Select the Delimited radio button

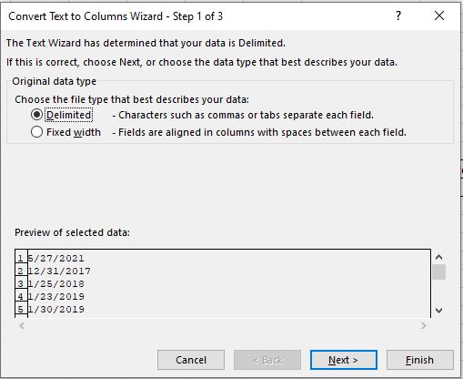36,115
